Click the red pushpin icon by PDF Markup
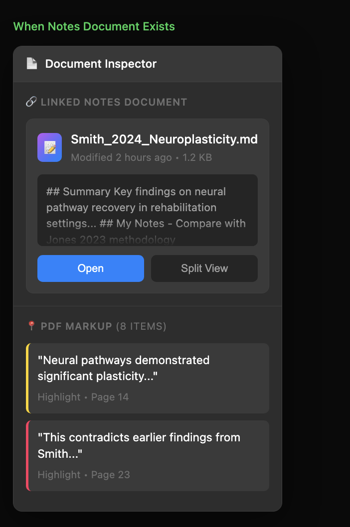The width and height of the screenshot is (350, 527). (31, 326)
